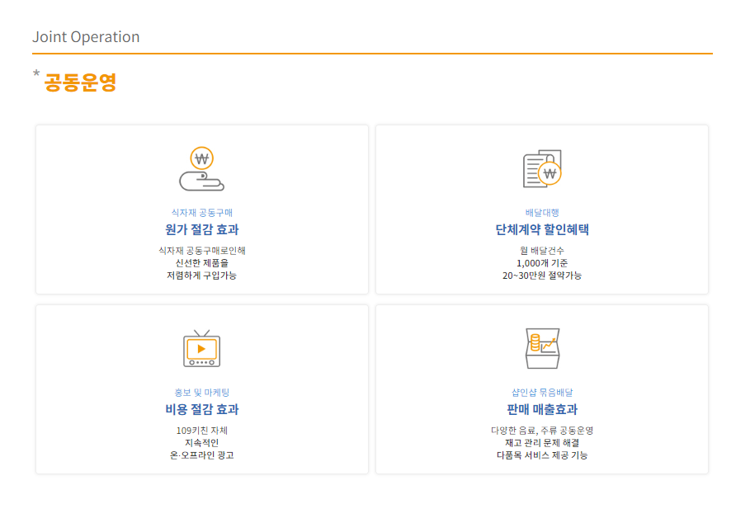Click the 재고 관리 문제 해결 text
The width and height of the screenshot is (750, 523).
click(542, 443)
